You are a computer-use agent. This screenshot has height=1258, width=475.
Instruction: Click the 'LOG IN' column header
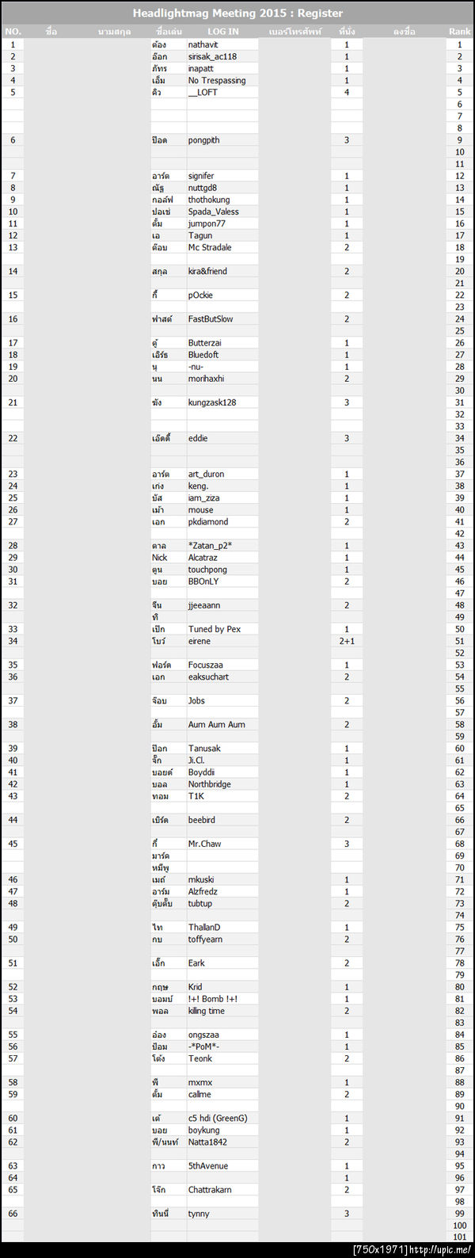[222, 32]
